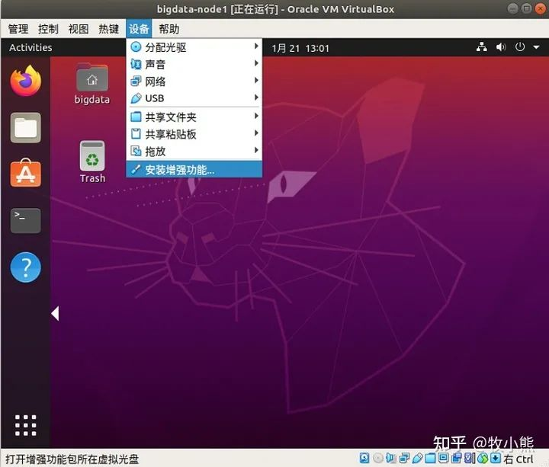549x467 pixels.
Task: Open the 视图 menu
Action: (x=79, y=29)
